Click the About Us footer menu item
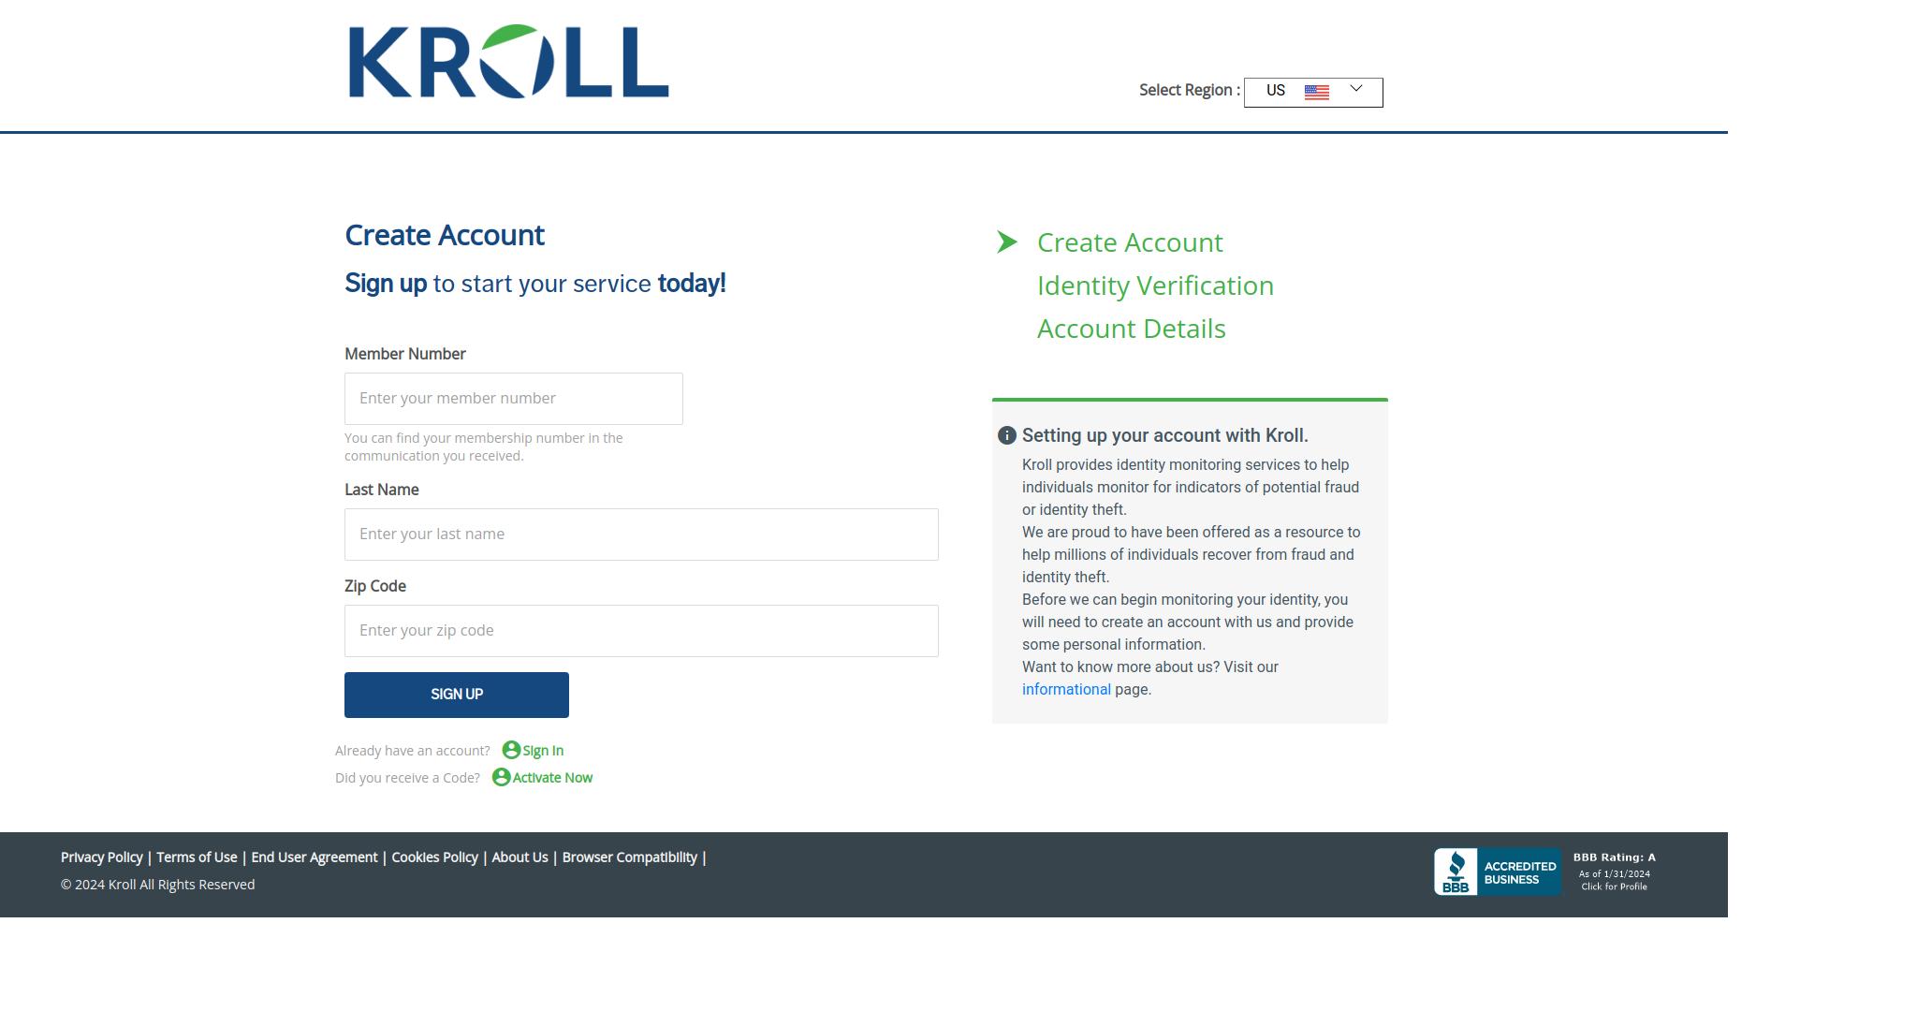Viewport: 1917px width, 1011px height. point(519,857)
